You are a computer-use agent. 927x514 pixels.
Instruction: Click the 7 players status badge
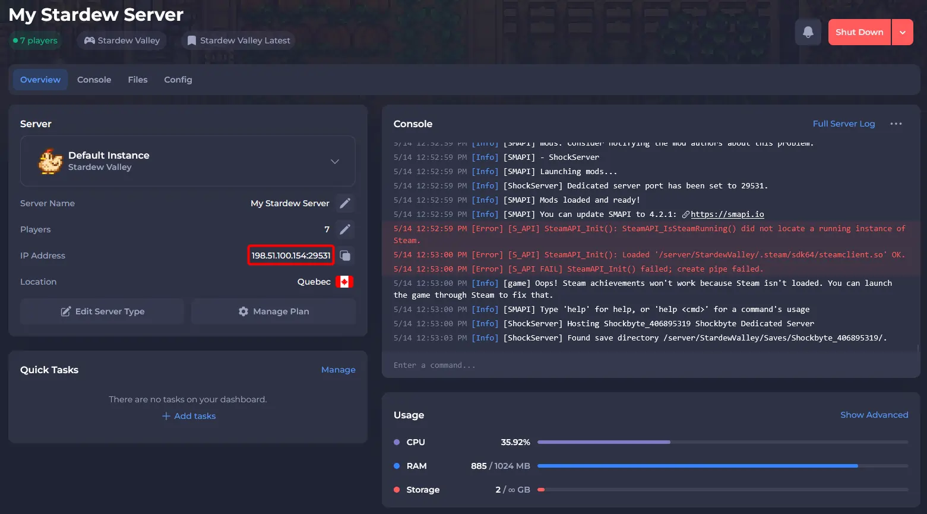click(36, 40)
